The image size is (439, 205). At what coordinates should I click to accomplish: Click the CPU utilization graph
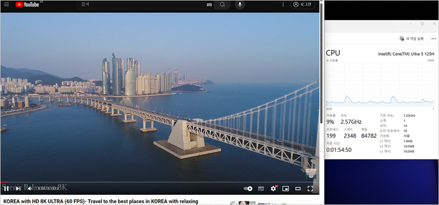pos(380,85)
